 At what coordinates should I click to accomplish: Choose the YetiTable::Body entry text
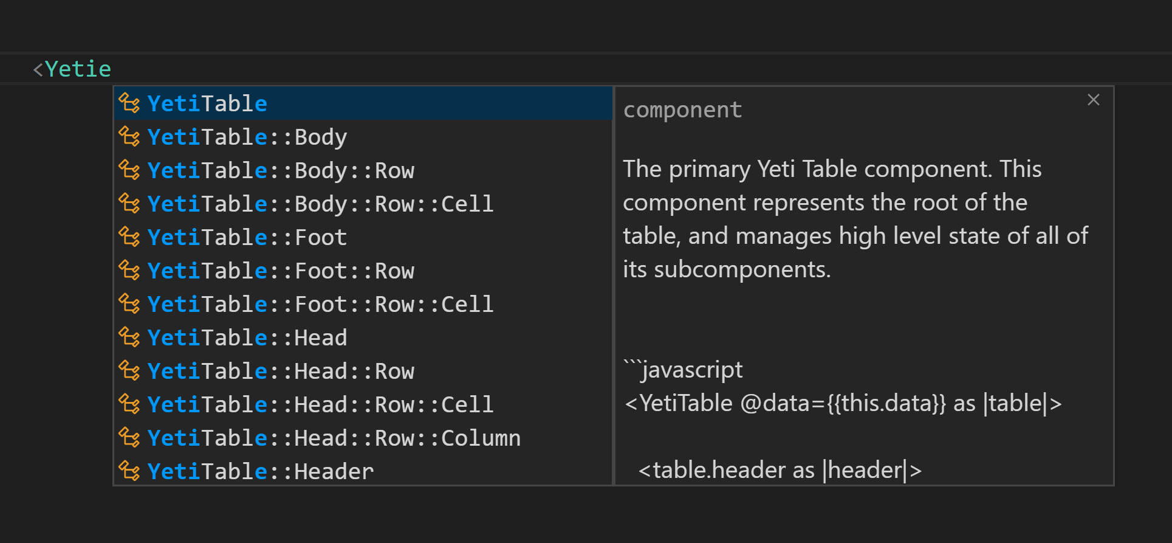pos(247,137)
